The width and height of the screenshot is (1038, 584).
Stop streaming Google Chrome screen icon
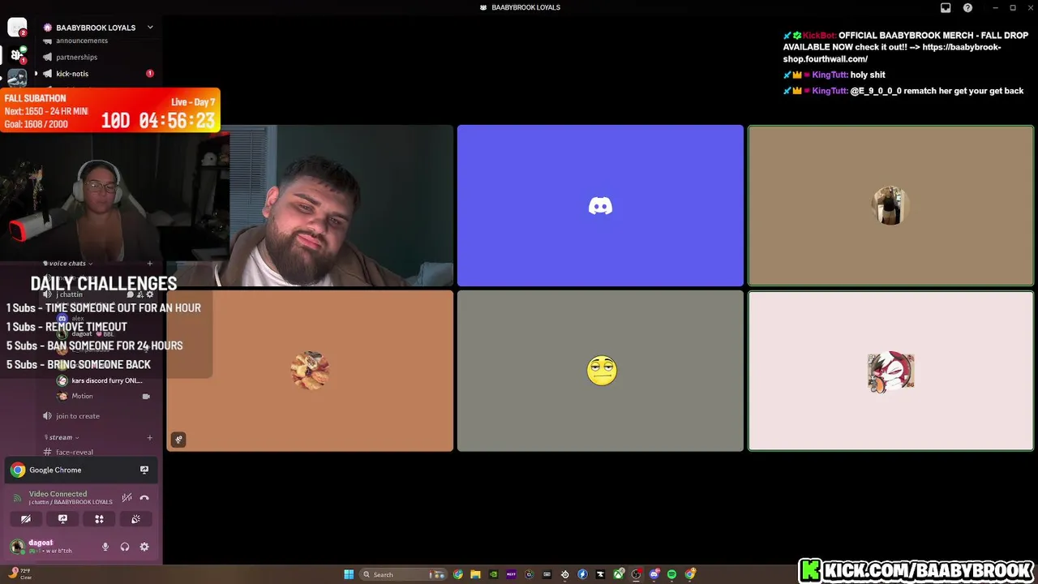(144, 470)
